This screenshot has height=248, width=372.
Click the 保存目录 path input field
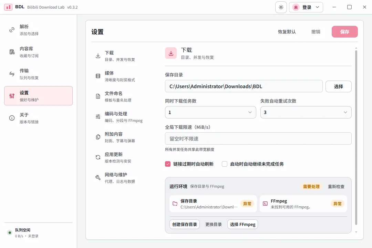(244, 86)
